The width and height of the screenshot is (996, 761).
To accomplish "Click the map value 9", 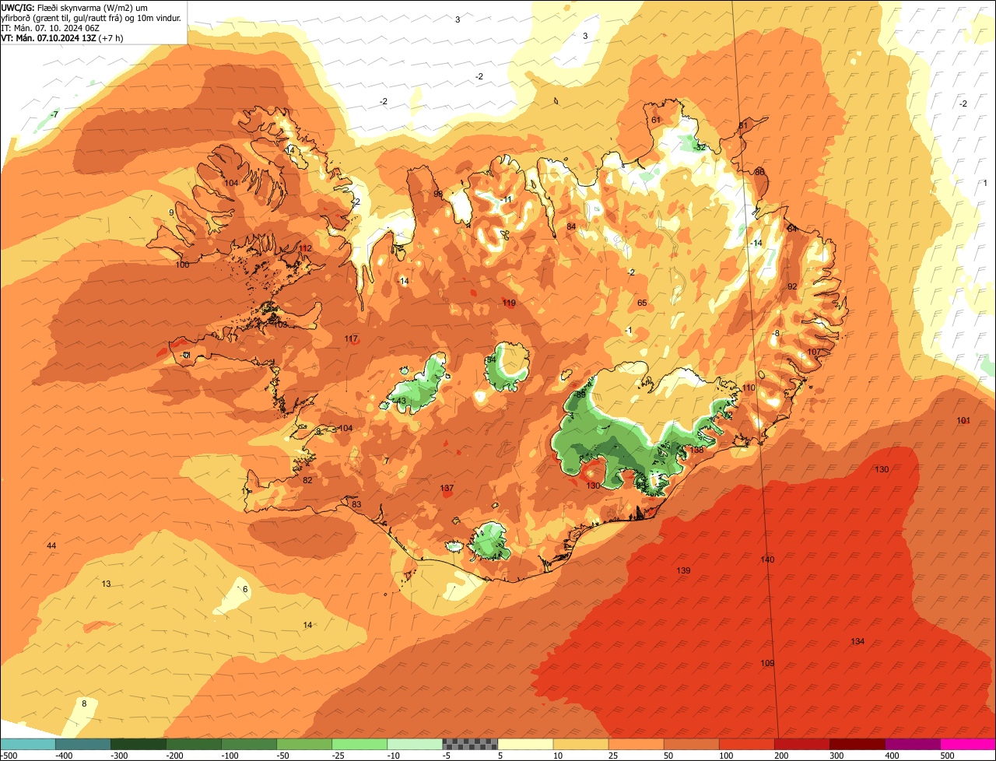I will coord(171,212).
